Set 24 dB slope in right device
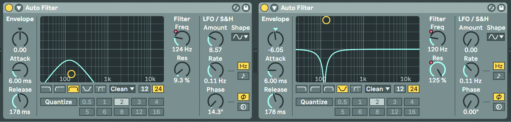The image size is (511, 122). point(414,89)
